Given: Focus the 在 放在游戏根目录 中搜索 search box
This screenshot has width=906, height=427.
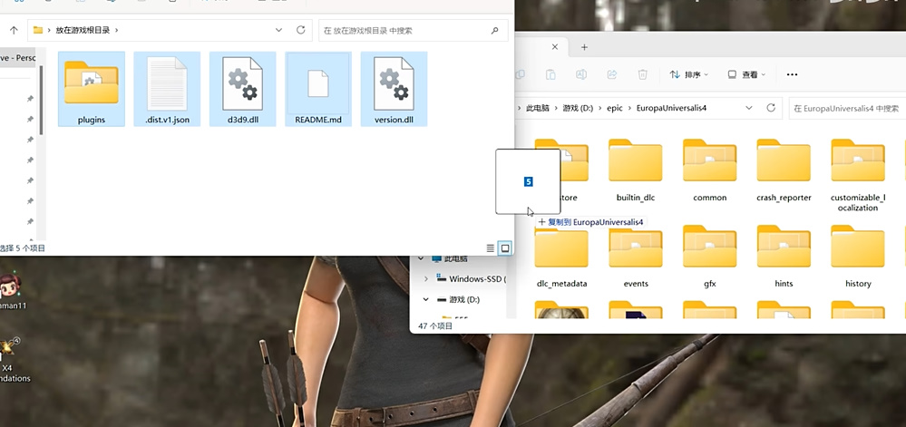Looking at the screenshot, I should (414, 30).
